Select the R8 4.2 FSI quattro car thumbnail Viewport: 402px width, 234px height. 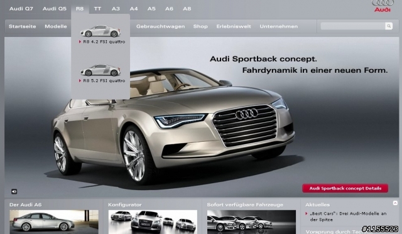click(x=100, y=31)
